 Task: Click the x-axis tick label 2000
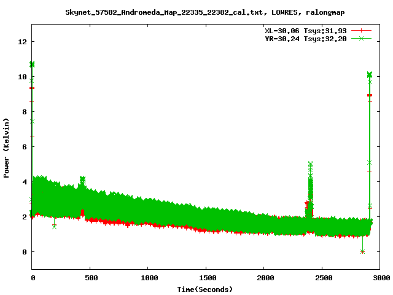265,278
